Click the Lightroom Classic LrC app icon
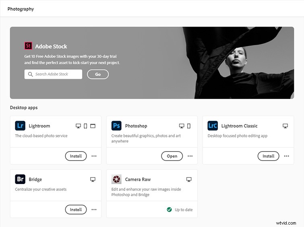Viewport: 304px width, 227px height. pos(213,126)
